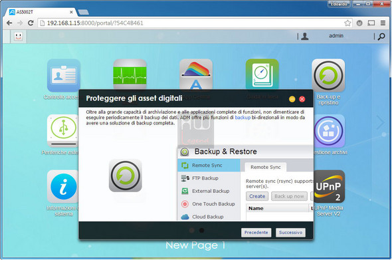The image size is (392, 260).
Task: Open the Back-up e ripristino app icon
Action: coord(328,75)
